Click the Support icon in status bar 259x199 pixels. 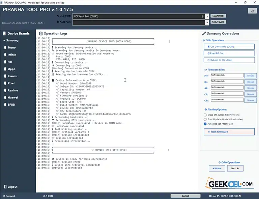[3, 196]
